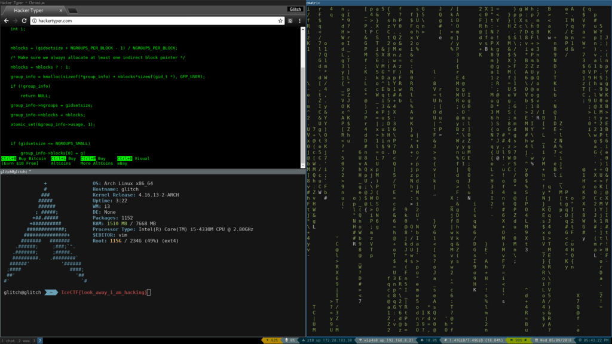Reload the Hacker Typer page
This screenshot has width=612, height=344.
[x=24, y=21]
